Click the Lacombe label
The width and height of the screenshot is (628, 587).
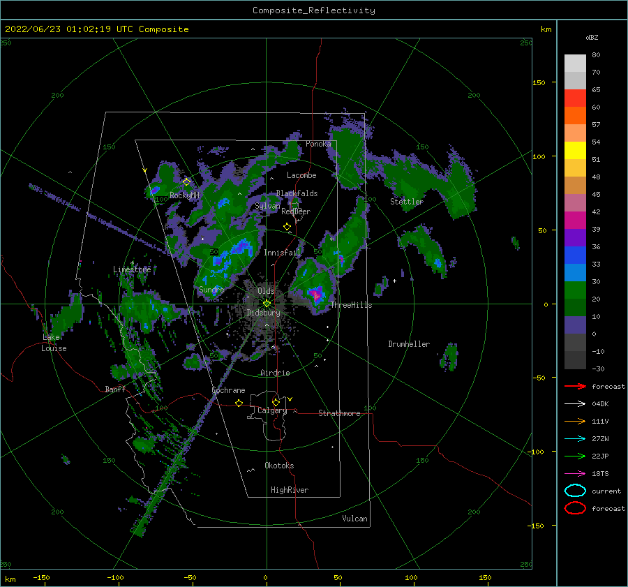click(301, 175)
